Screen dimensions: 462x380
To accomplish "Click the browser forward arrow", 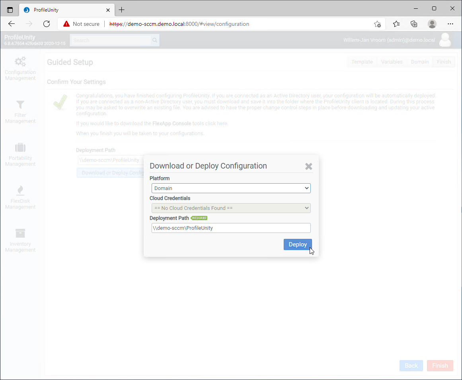I will click(x=29, y=24).
